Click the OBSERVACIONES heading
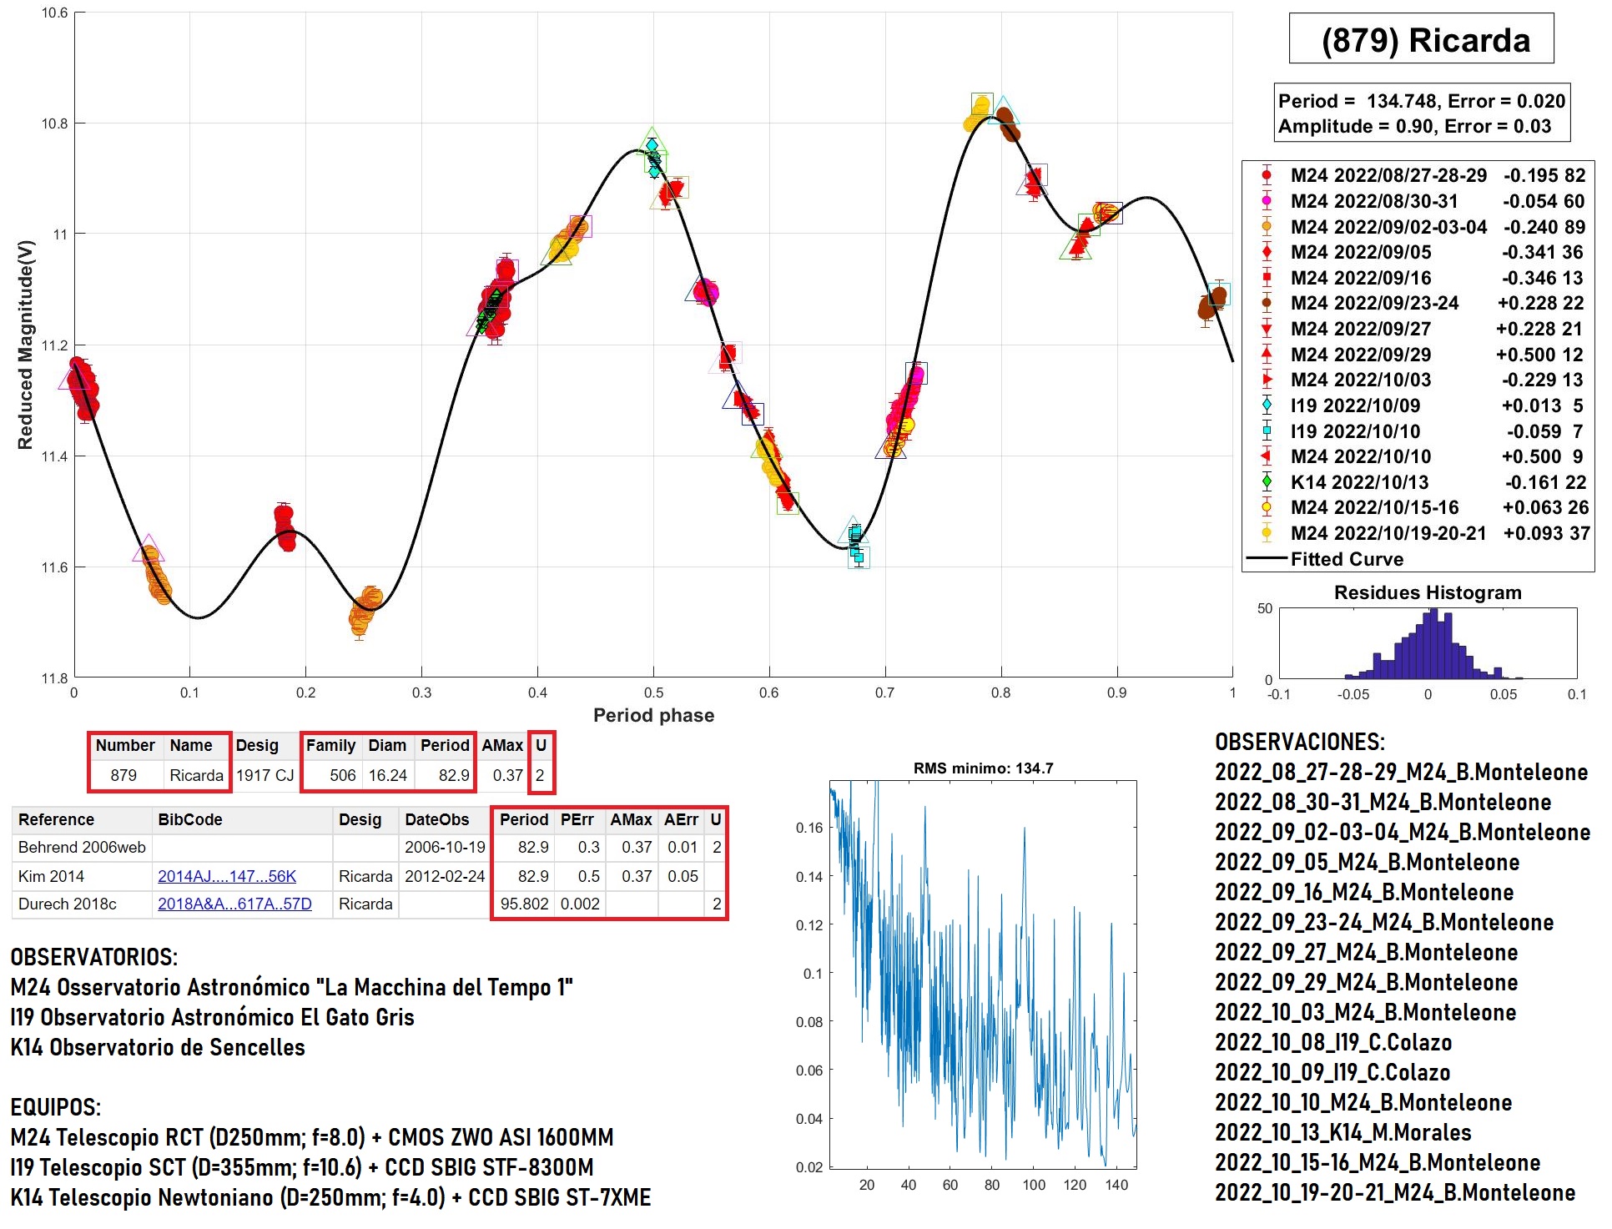The width and height of the screenshot is (1612, 1229). 1299,742
